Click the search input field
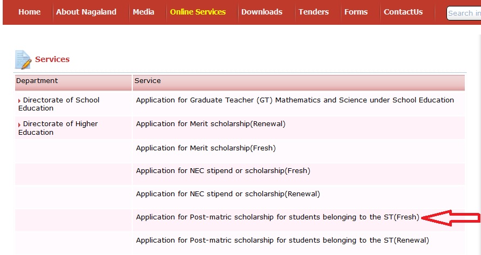This screenshot has height=255, width=481. click(x=463, y=13)
